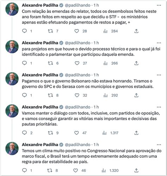Open more options on partidos de oposição tweet
Viewport: 167px width, 176px height.
point(159,107)
